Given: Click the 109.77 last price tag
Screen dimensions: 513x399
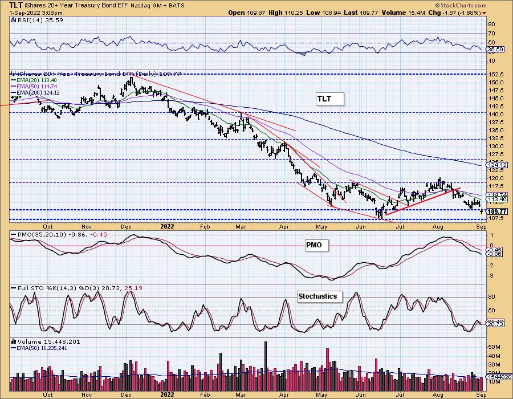Looking at the screenshot, I should [x=497, y=211].
